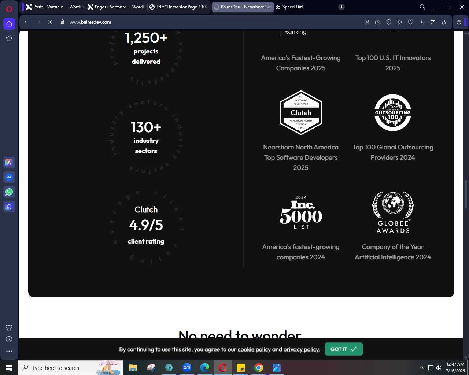The image size is (469, 375).
Task: Take a page snapshot with camera icon
Action: (x=378, y=22)
